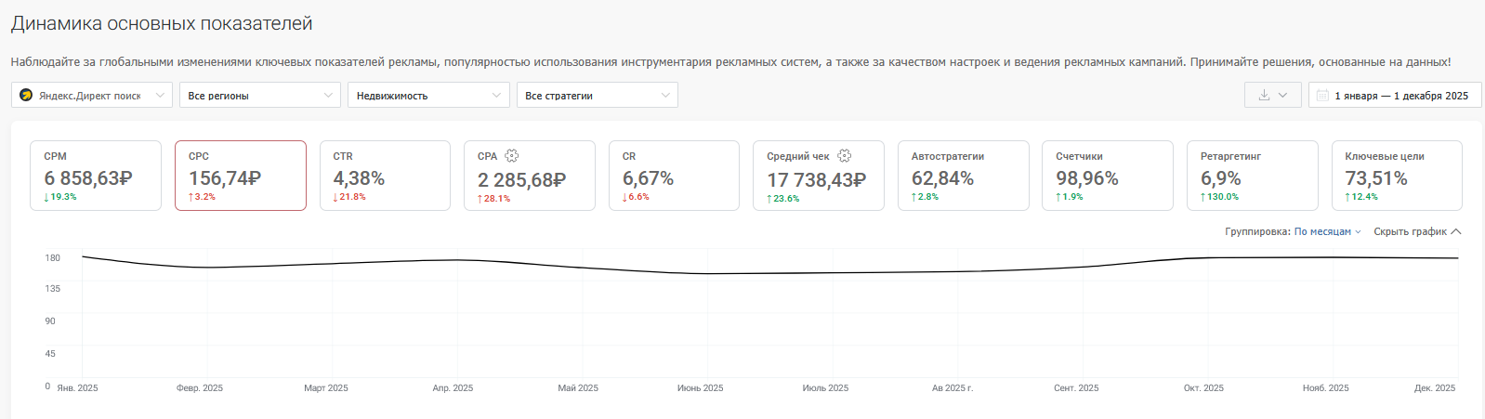
Task: Click the Июнь 2025 axis label
Action: pyautogui.click(x=700, y=388)
